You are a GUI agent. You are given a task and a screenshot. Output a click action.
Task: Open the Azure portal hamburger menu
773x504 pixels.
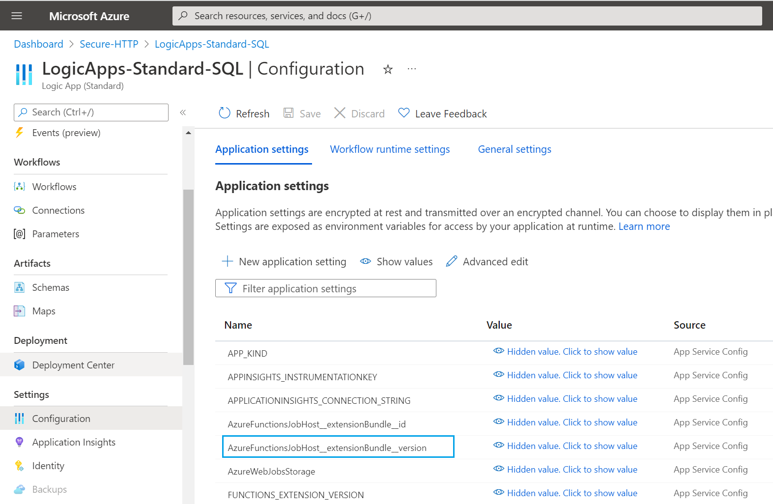(17, 16)
